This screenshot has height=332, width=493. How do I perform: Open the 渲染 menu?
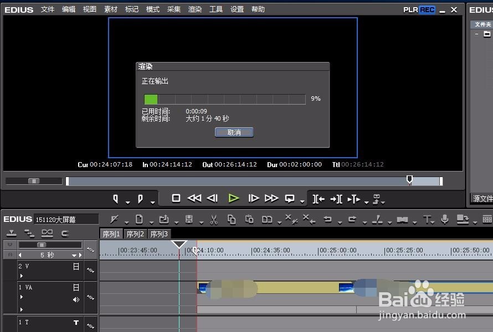(x=195, y=9)
